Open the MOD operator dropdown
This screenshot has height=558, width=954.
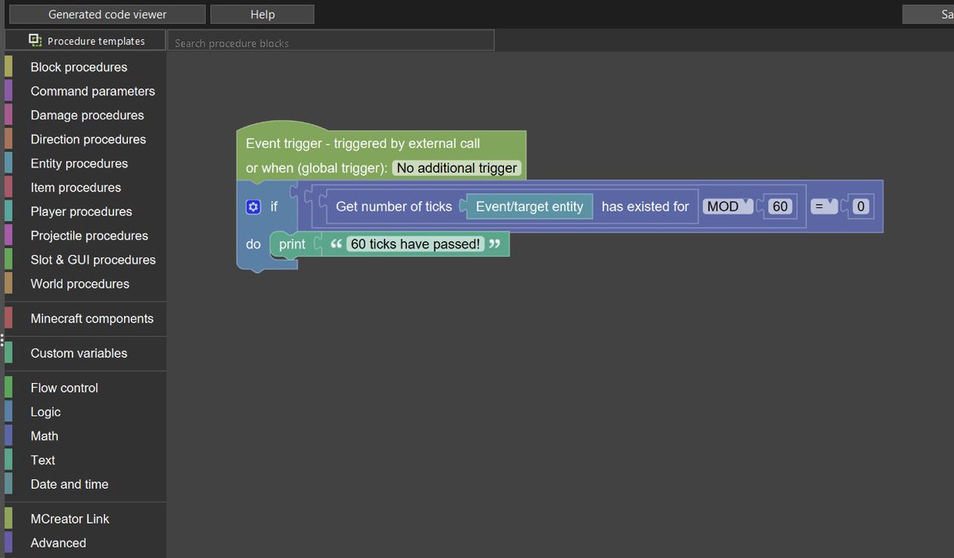click(728, 207)
